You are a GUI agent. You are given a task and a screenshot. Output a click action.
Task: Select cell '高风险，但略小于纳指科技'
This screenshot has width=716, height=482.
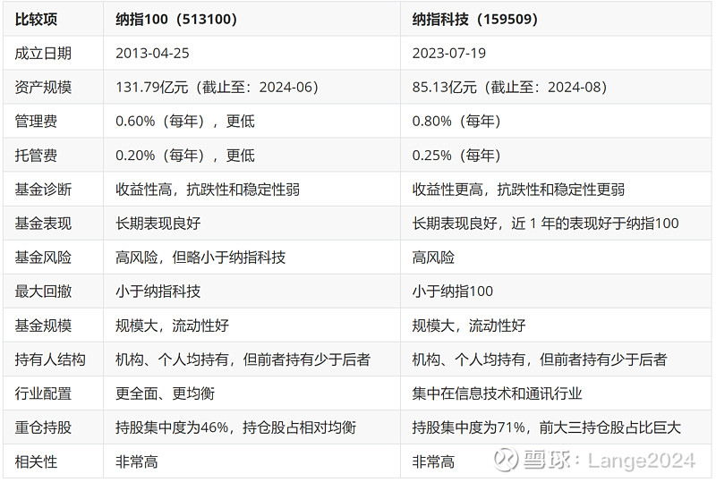click(200, 258)
